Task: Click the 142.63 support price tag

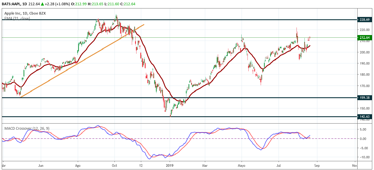Action: click(x=365, y=117)
